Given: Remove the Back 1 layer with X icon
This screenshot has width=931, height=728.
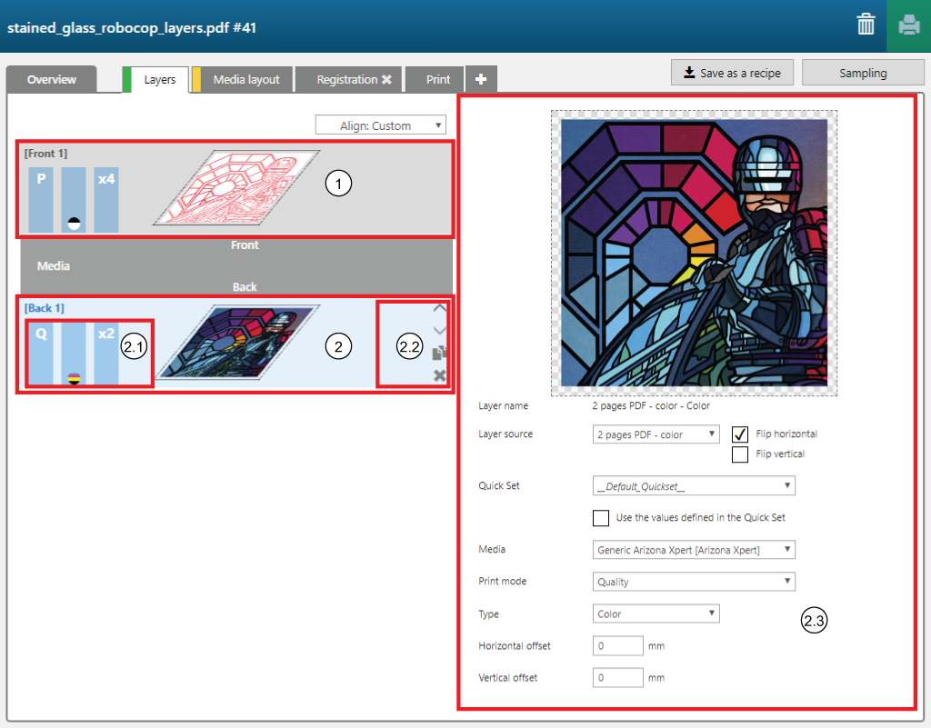Looking at the screenshot, I should [x=439, y=375].
